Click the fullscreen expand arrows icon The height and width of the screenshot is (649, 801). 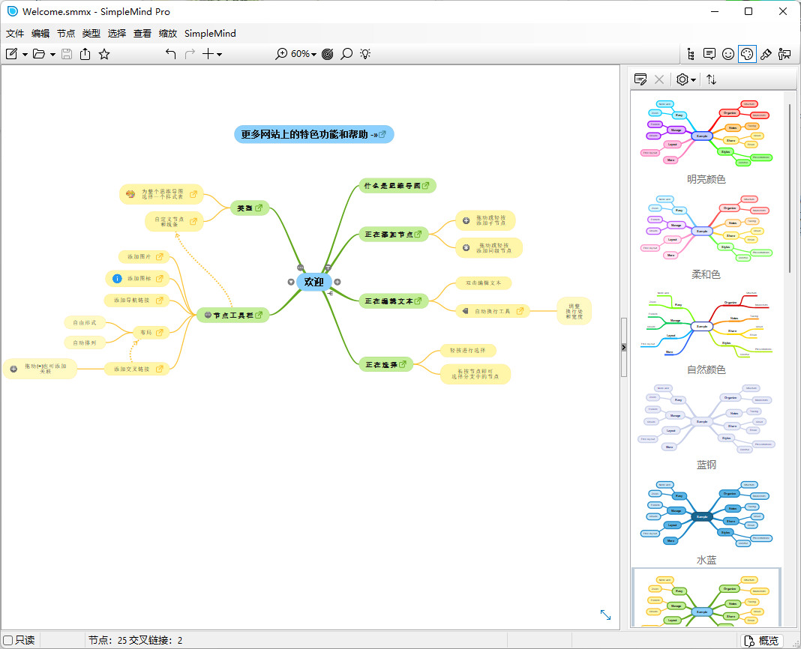pos(605,615)
